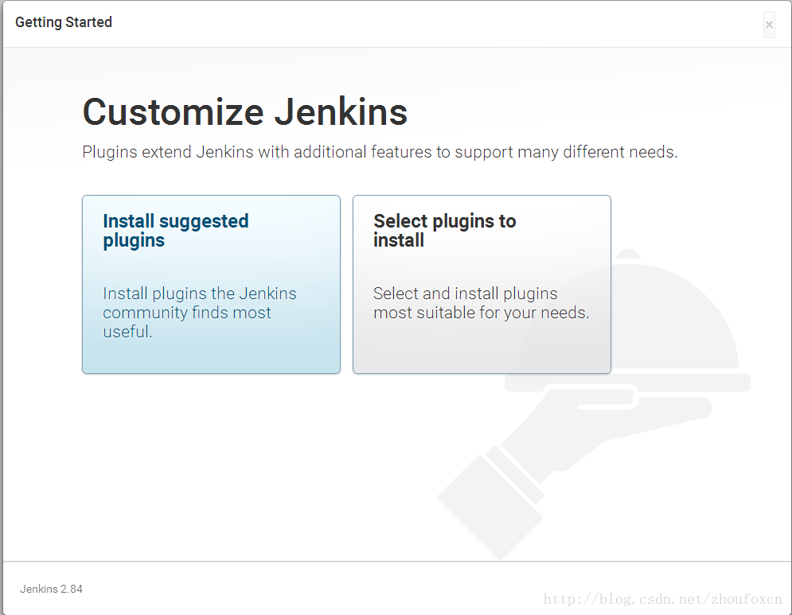Click the blog.csdn.net watermark URL
Screen dimensions: 792x615
[x=662, y=599]
